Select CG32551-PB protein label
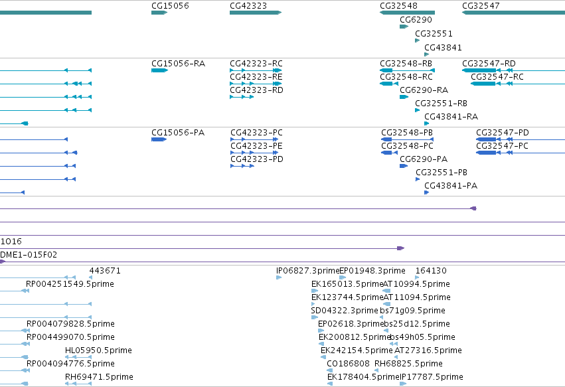The height and width of the screenshot is (387, 565). (442, 173)
